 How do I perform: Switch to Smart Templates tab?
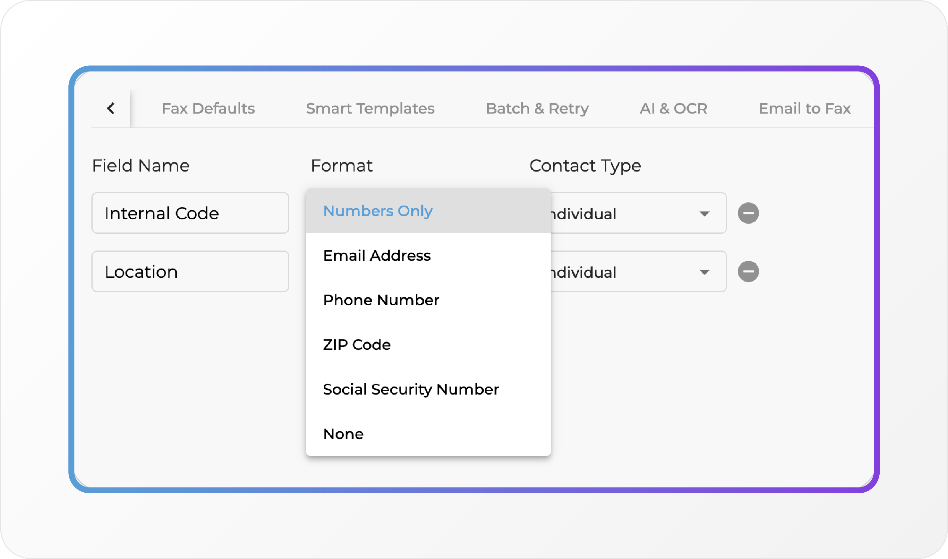point(370,109)
